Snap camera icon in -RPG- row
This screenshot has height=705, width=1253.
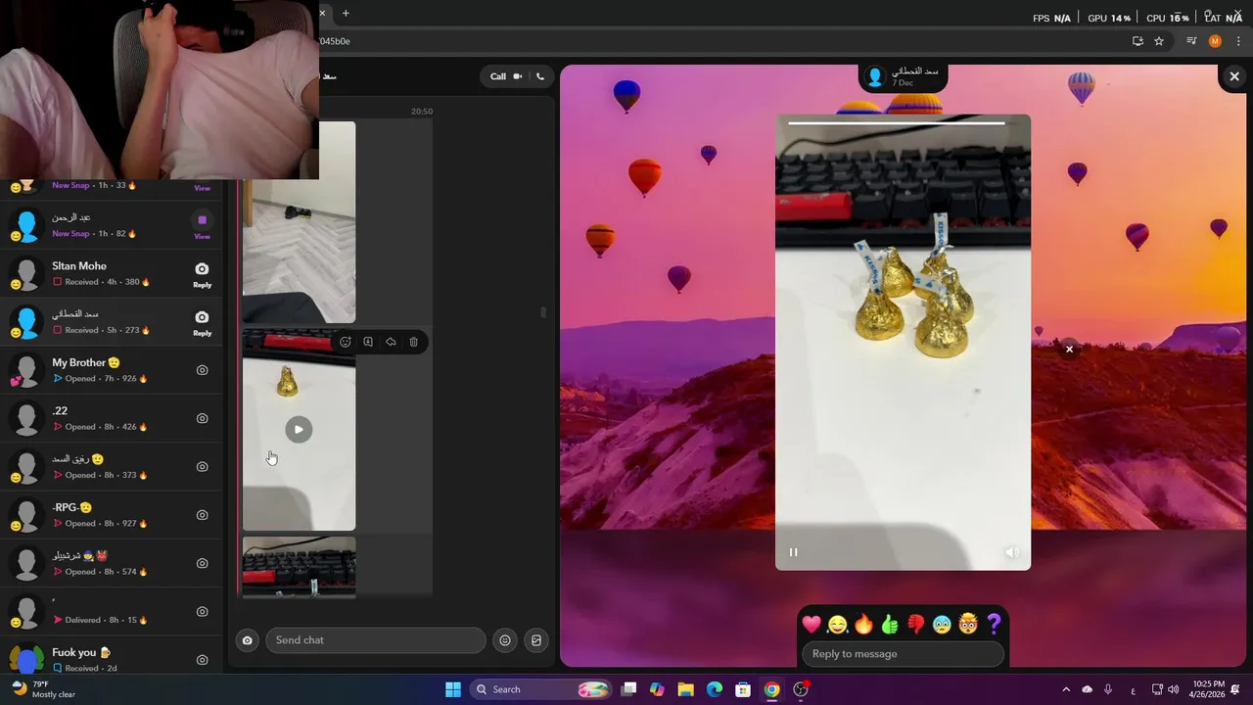coord(202,515)
